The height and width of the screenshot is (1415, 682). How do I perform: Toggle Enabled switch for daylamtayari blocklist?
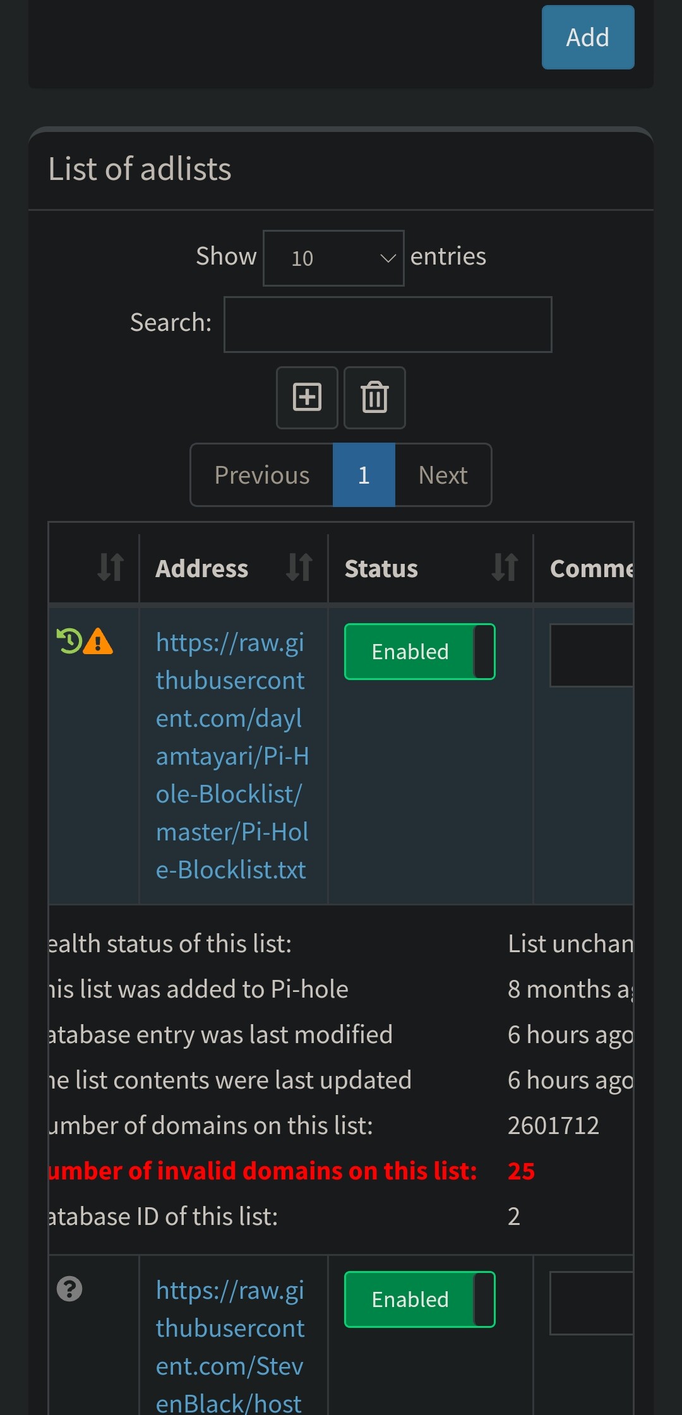(x=419, y=652)
